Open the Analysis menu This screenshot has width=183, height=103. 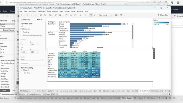click(x=55, y=11)
